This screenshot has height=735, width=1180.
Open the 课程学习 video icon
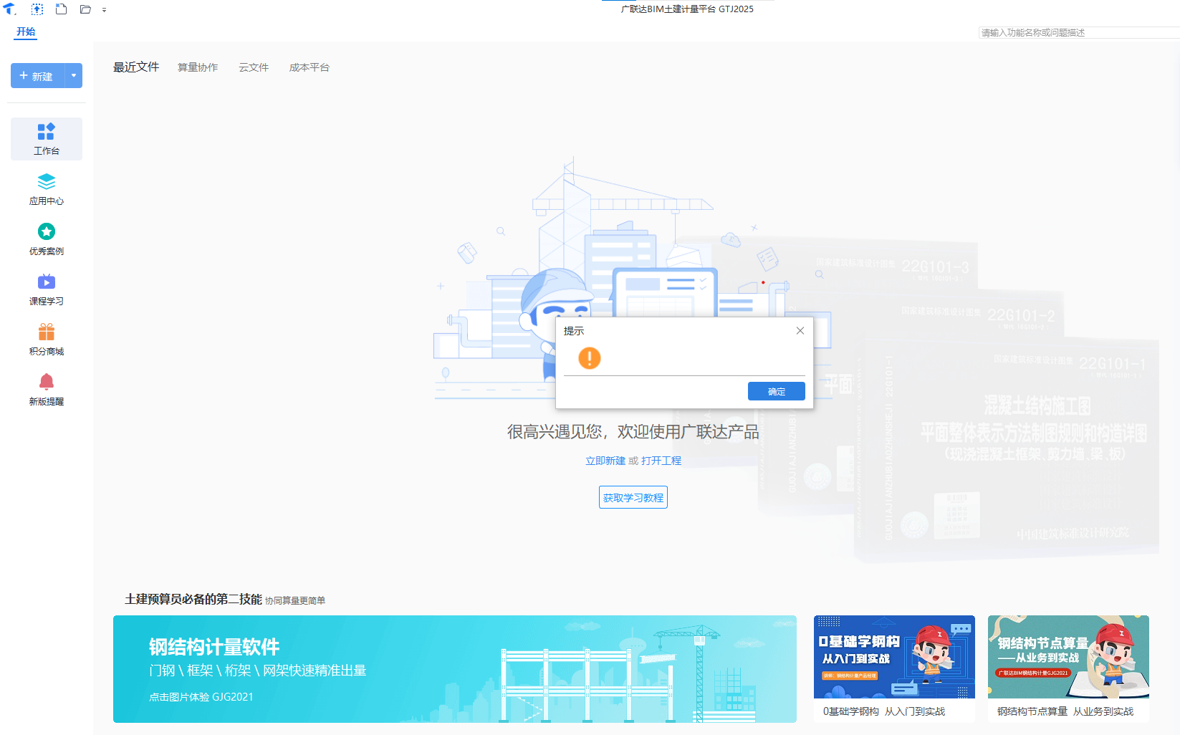[47, 282]
